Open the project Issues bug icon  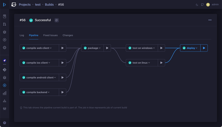(5, 77)
